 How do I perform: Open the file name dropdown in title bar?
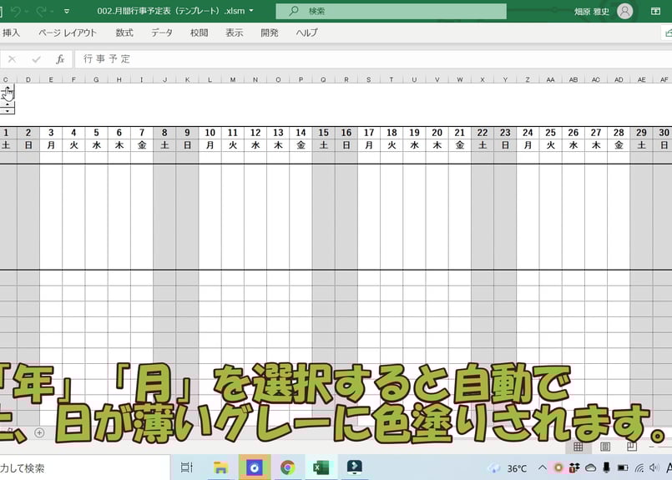coord(251,11)
